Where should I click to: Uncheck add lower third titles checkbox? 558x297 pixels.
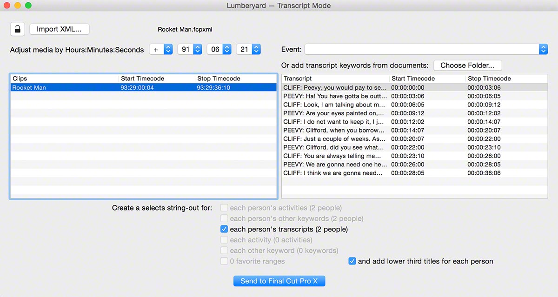pos(352,261)
